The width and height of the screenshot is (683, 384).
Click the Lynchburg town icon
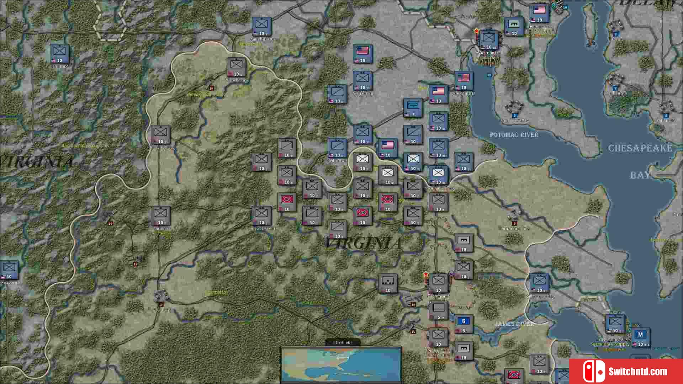click(161, 296)
